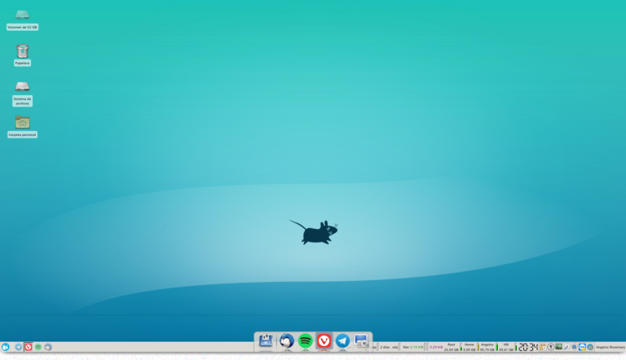Viewport: 626px width, 360px height.
Task: Select the Papelera trash icon
Action: [22, 51]
